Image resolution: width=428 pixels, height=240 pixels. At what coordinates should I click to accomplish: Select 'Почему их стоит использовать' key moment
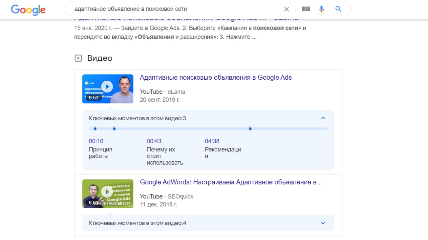click(165, 156)
